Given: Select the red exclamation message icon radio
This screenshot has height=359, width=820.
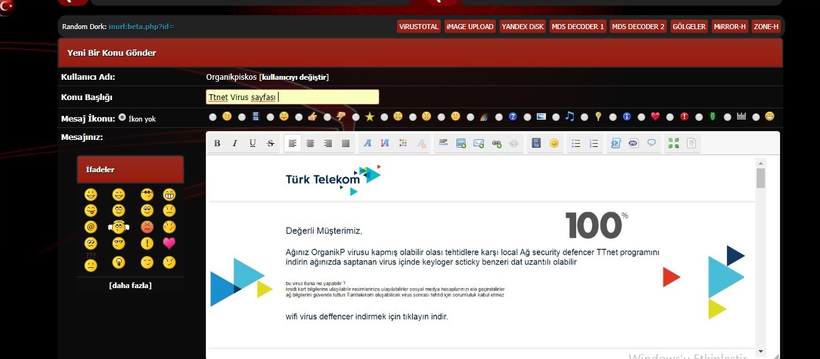Looking at the screenshot, I should [x=670, y=117].
